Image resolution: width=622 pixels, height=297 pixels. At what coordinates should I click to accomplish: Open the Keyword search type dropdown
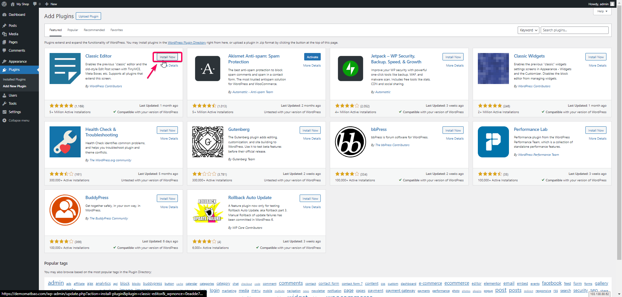click(528, 30)
